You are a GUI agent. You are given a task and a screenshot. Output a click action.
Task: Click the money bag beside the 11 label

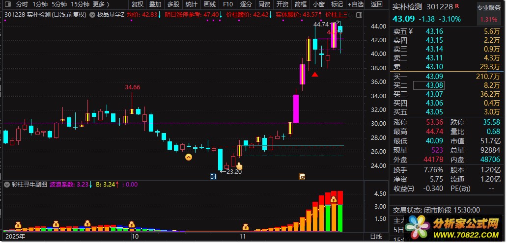click(x=246, y=227)
